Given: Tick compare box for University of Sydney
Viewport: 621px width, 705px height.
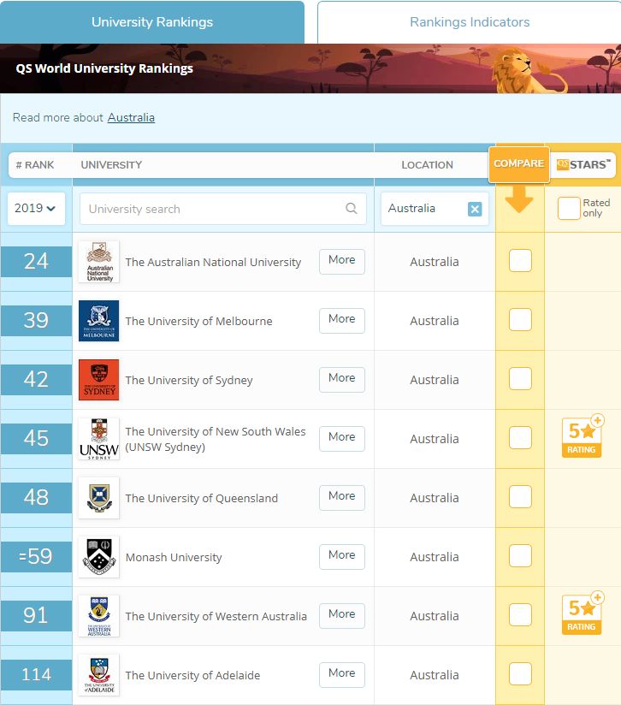Looking at the screenshot, I should point(520,378).
